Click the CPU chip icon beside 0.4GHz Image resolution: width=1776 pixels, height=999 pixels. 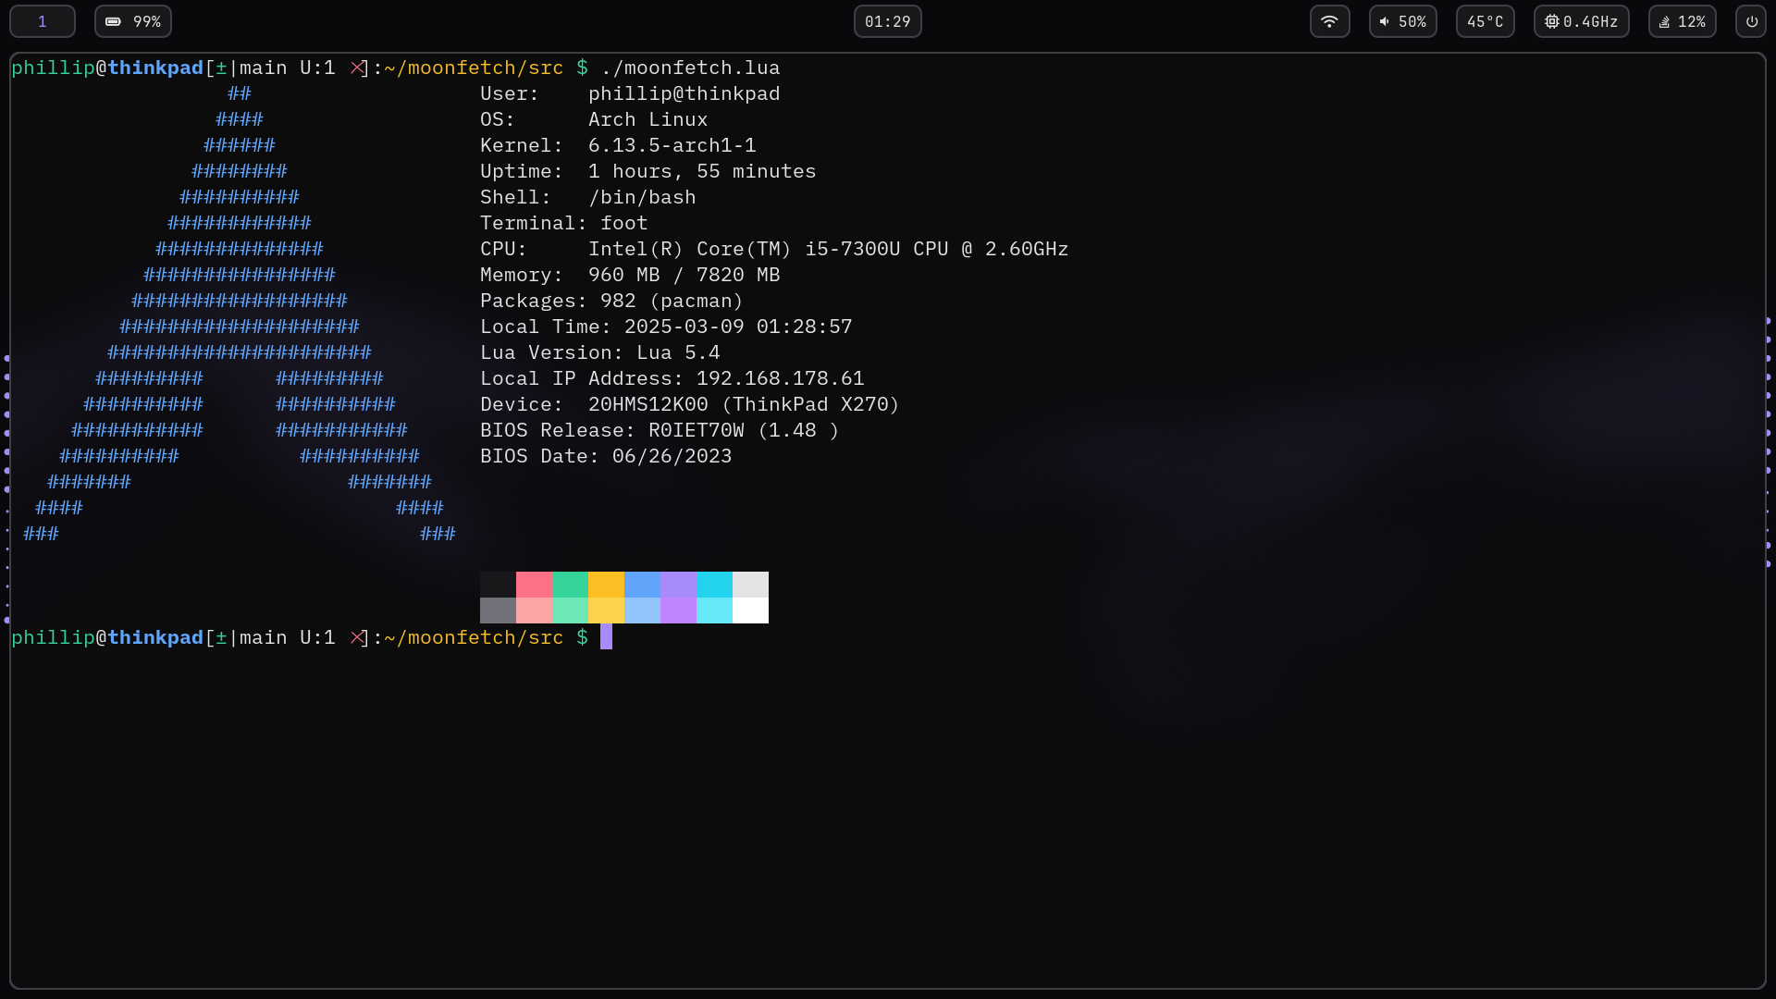1550,21
